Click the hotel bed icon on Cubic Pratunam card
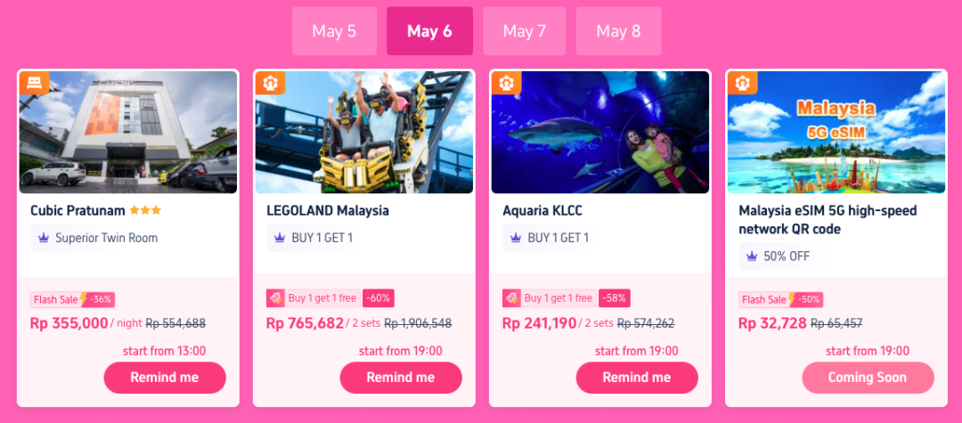This screenshot has width=962, height=423. point(35,83)
